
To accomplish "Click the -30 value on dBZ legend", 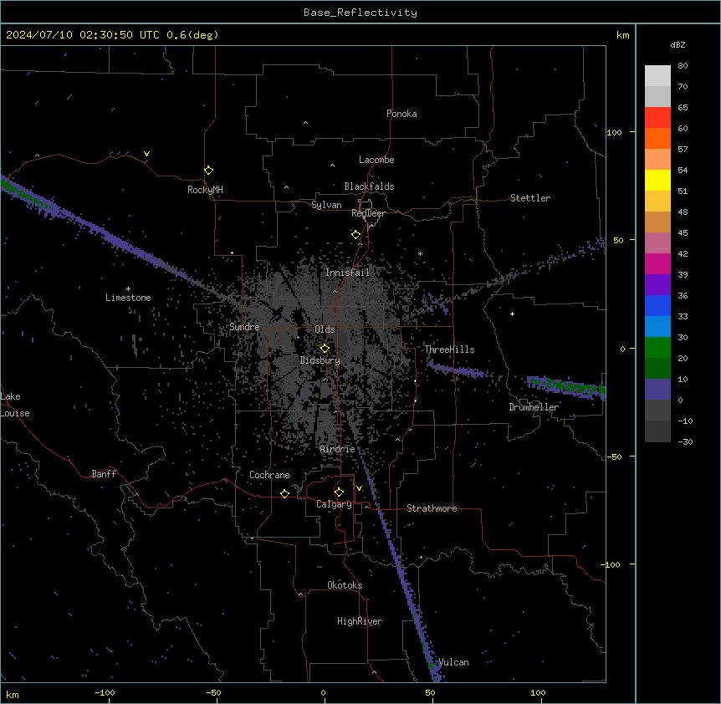I will click(685, 442).
